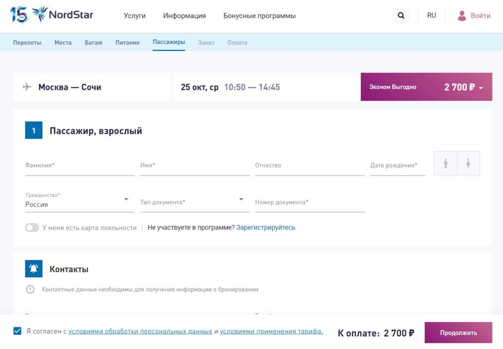The width and height of the screenshot is (503, 349).
Task: Switch language via RU selector
Action: (x=431, y=15)
